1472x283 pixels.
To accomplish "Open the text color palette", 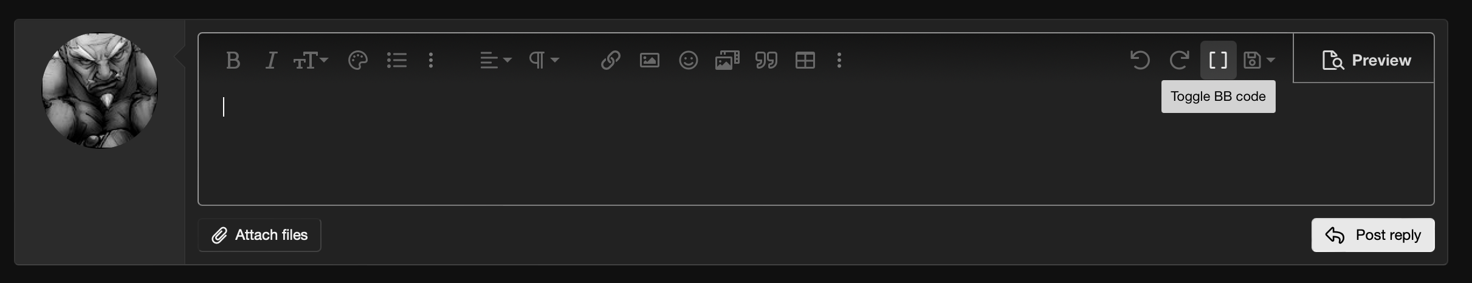I will (x=358, y=60).
